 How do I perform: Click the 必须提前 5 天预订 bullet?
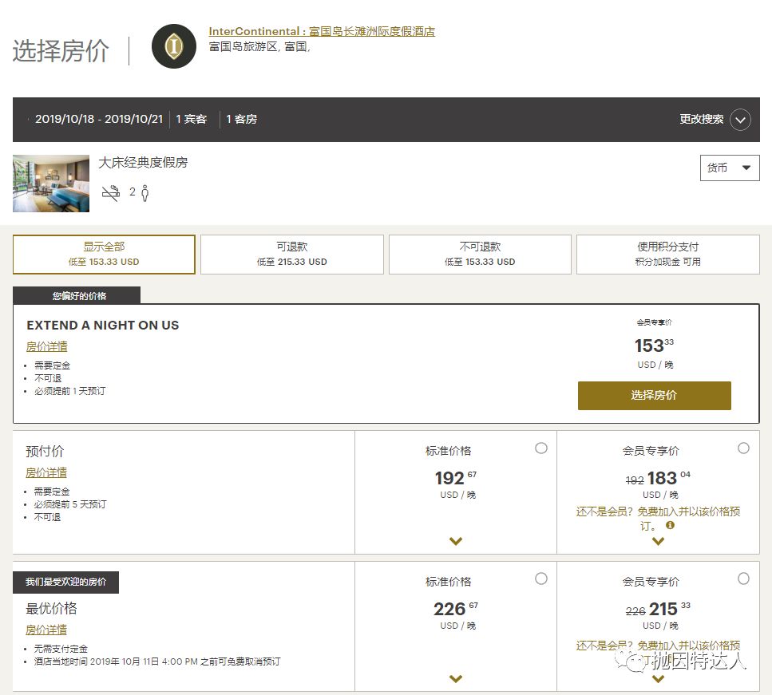(70, 504)
